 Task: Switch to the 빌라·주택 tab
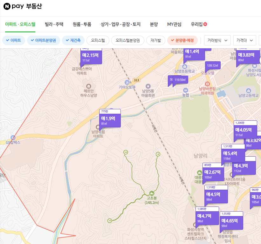pyautogui.click(x=54, y=24)
